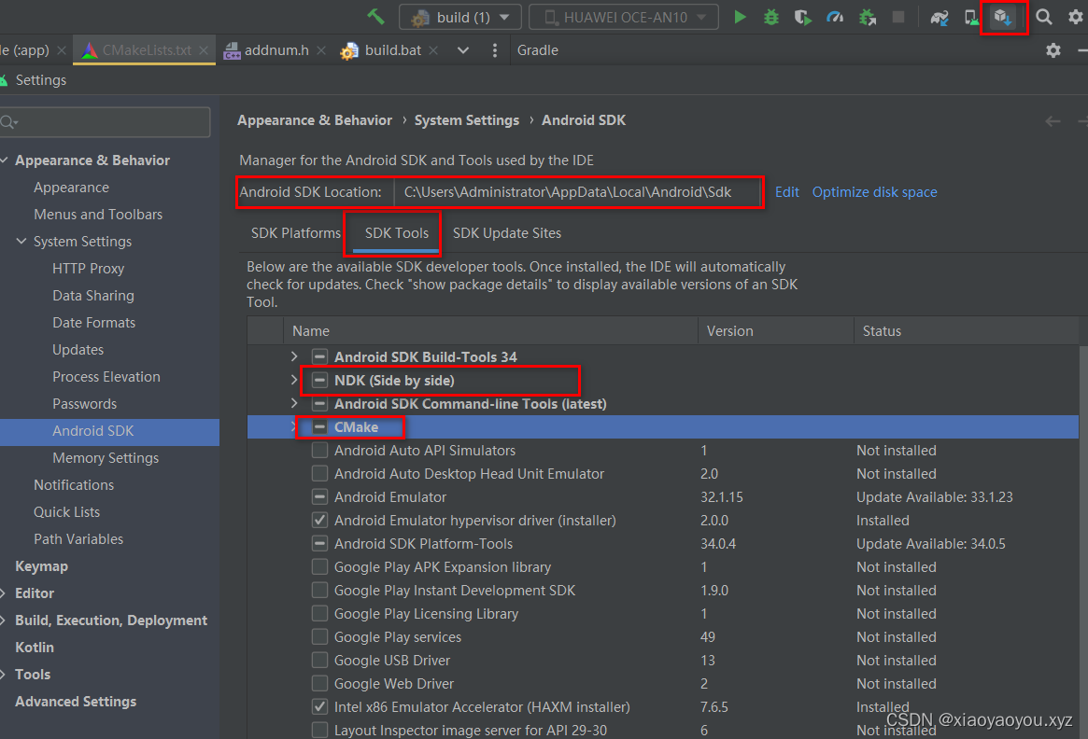Open the CMakeLists.txt editor tab
This screenshot has height=739, width=1088.
point(146,49)
